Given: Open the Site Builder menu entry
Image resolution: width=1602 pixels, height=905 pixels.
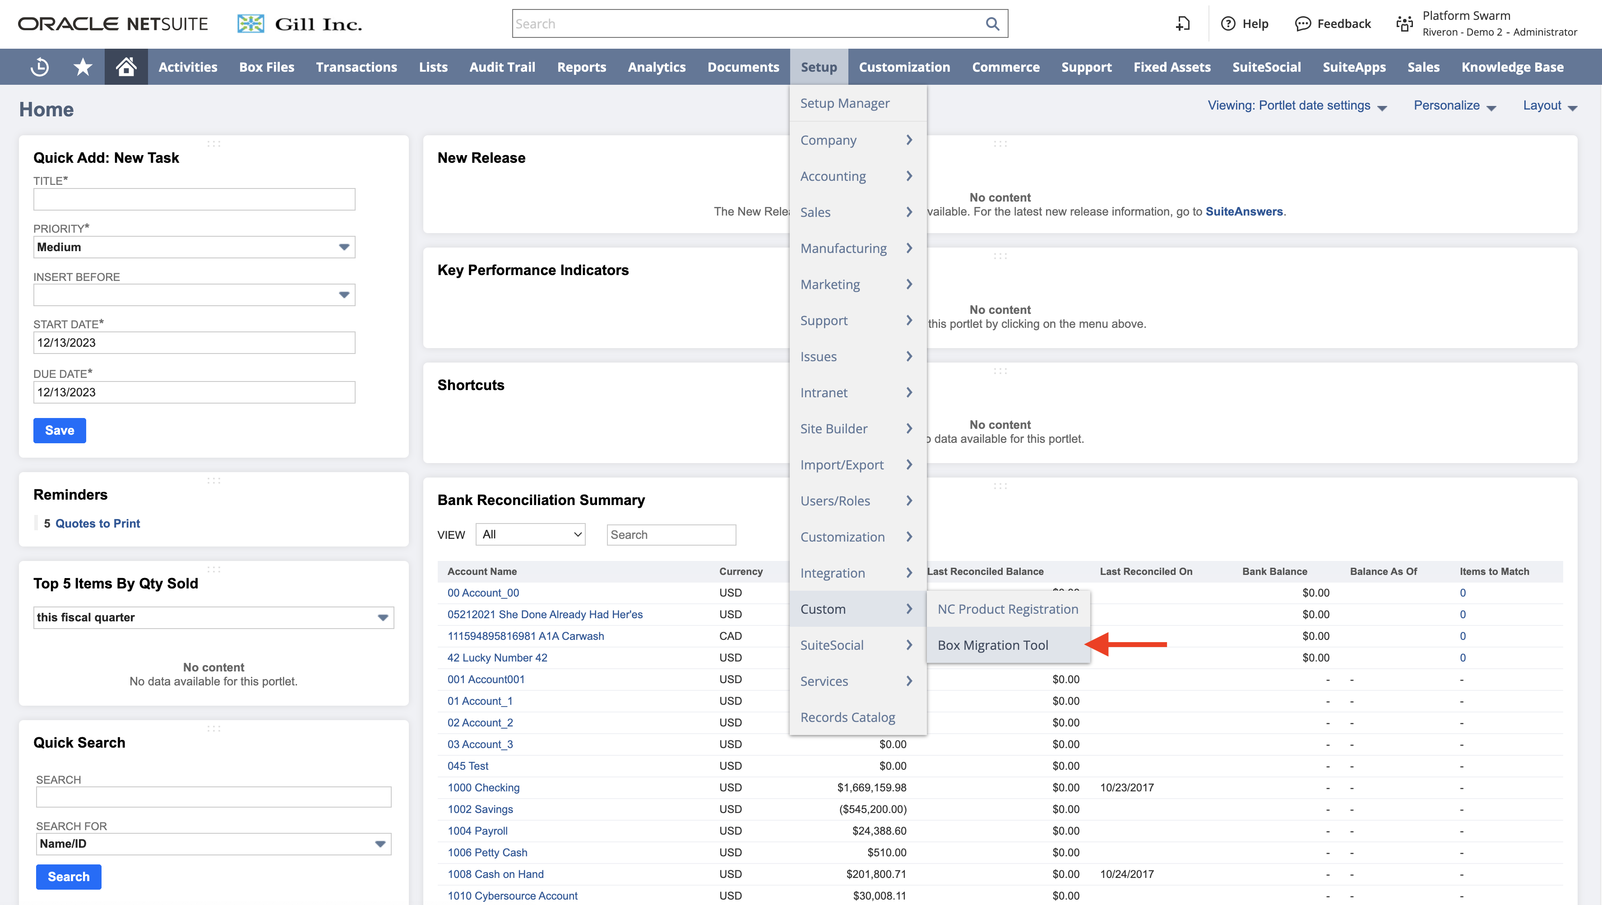Looking at the screenshot, I should click(x=857, y=428).
